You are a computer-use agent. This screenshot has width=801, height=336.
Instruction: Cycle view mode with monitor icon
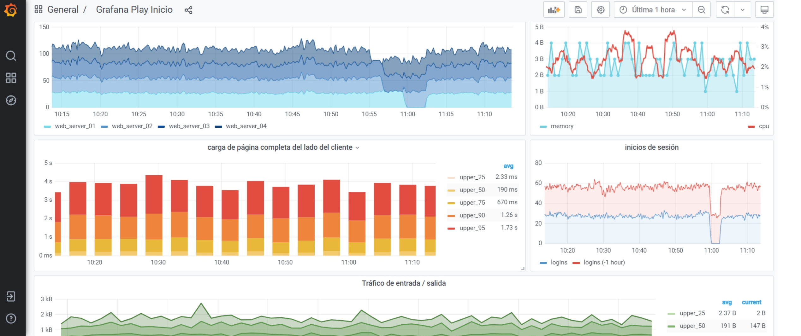[764, 10]
